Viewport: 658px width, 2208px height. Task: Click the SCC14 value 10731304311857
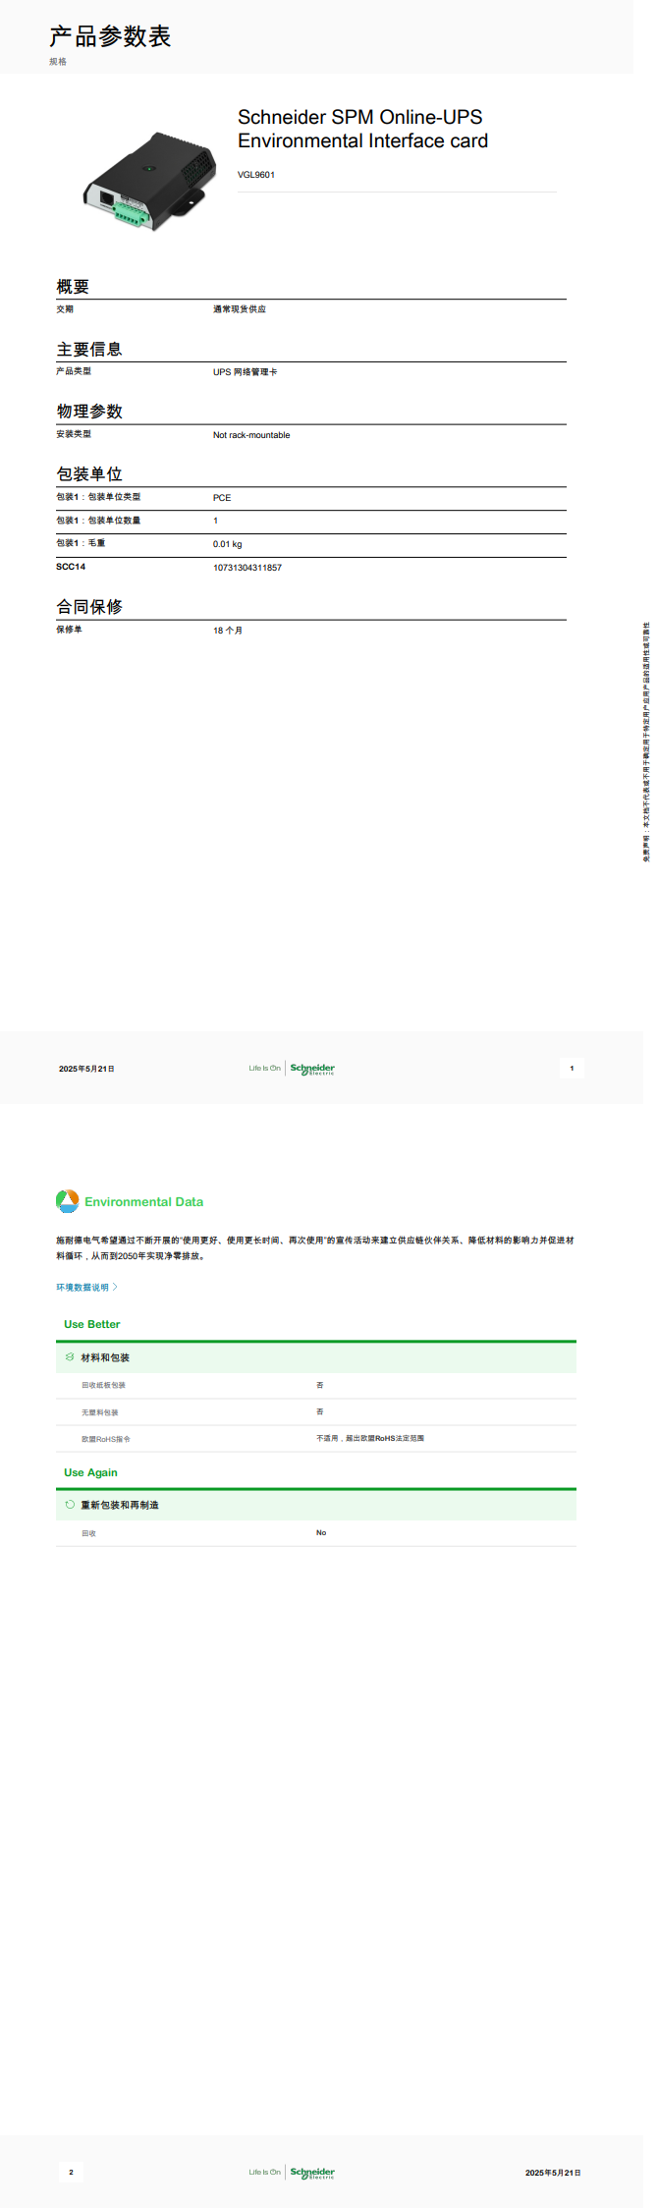tap(247, 568)
